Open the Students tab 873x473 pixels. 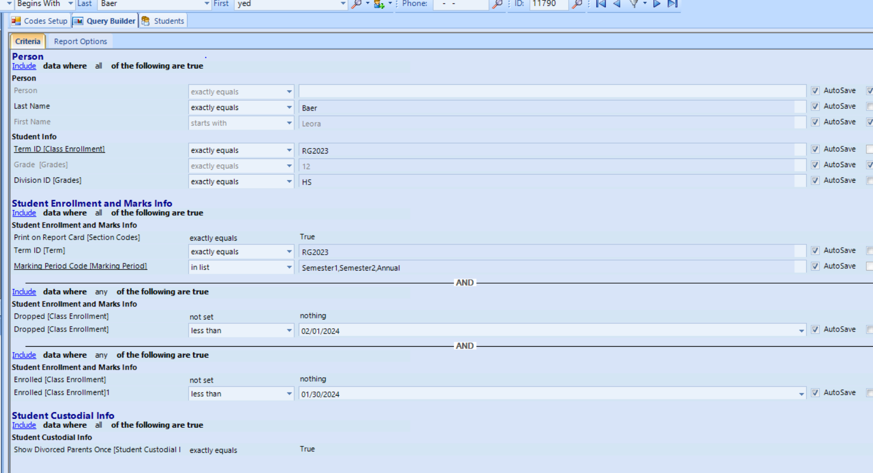[x=163, y=21]
